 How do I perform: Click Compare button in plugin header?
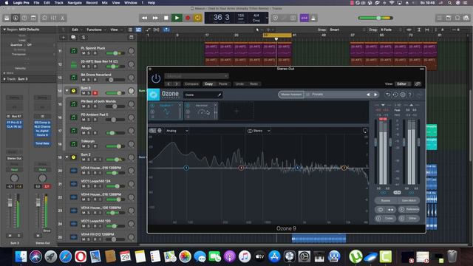point(191,83)
